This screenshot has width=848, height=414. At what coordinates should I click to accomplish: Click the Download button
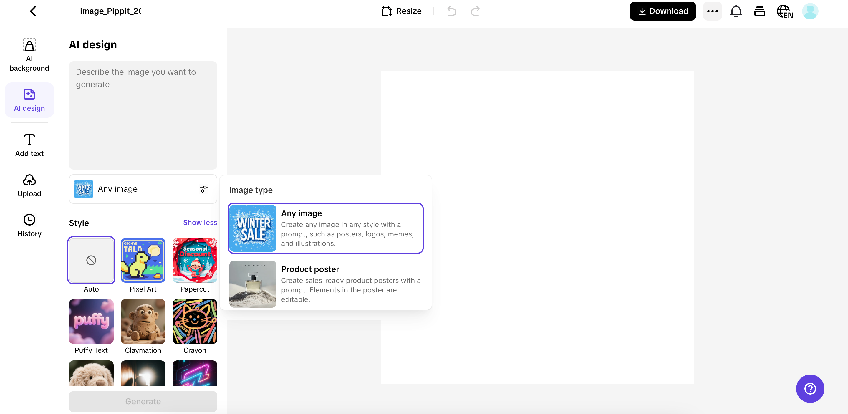tap(662, 11)
